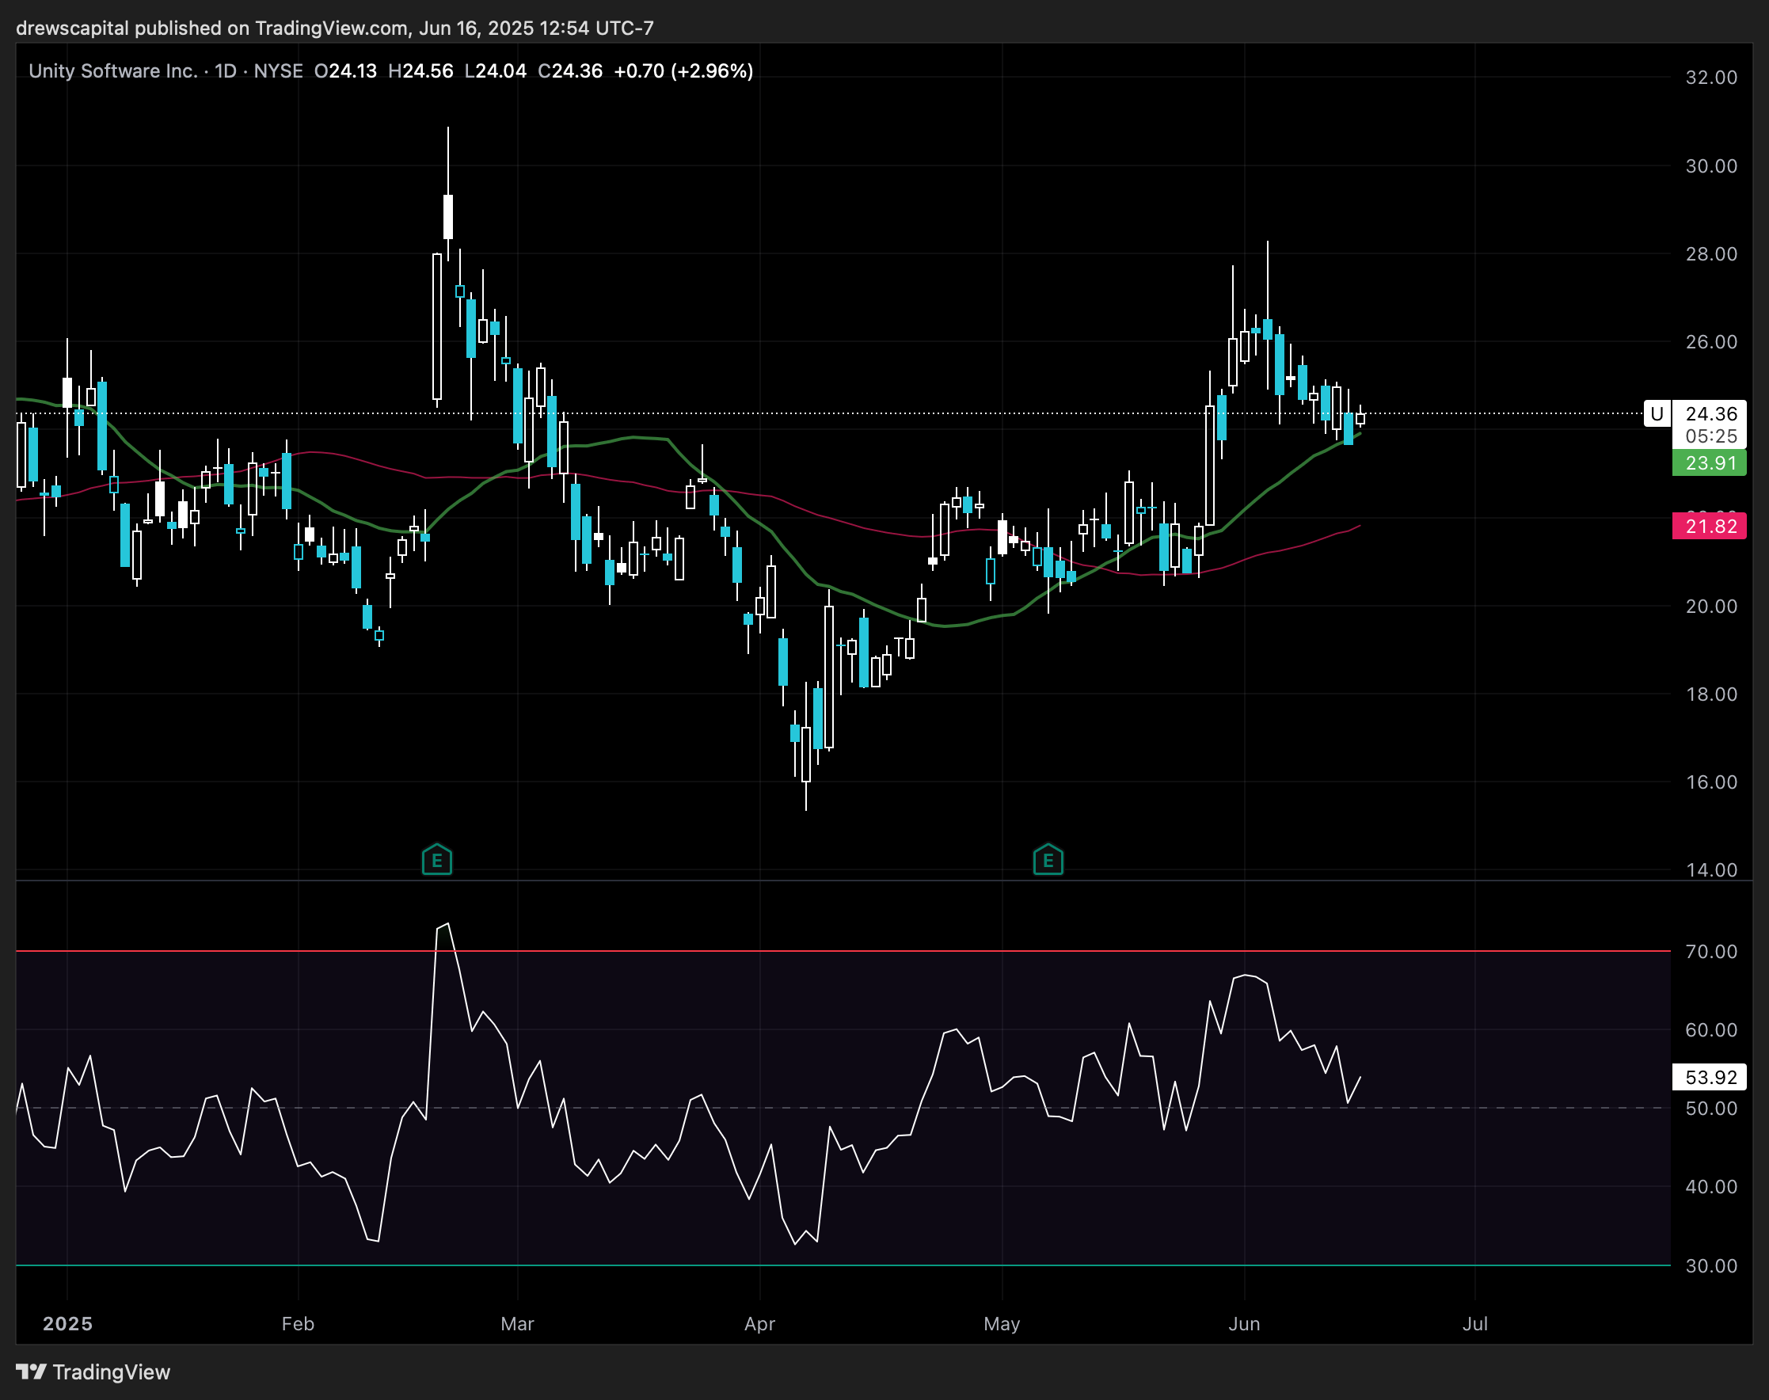
Task: Click the 14.00 price scale label
Action: tap(1710, 869)
